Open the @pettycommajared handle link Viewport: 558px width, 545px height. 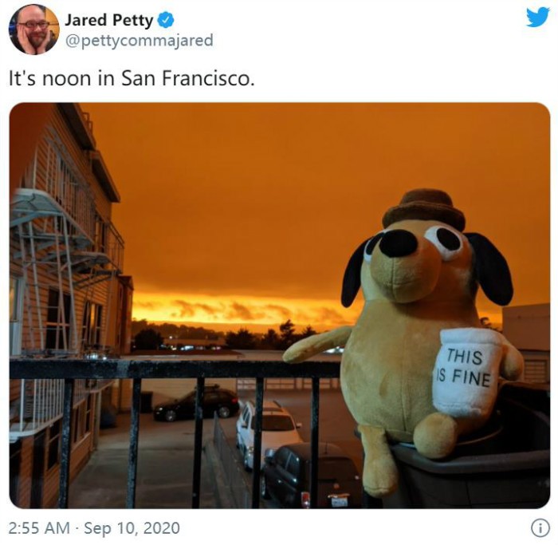[139, 40]
